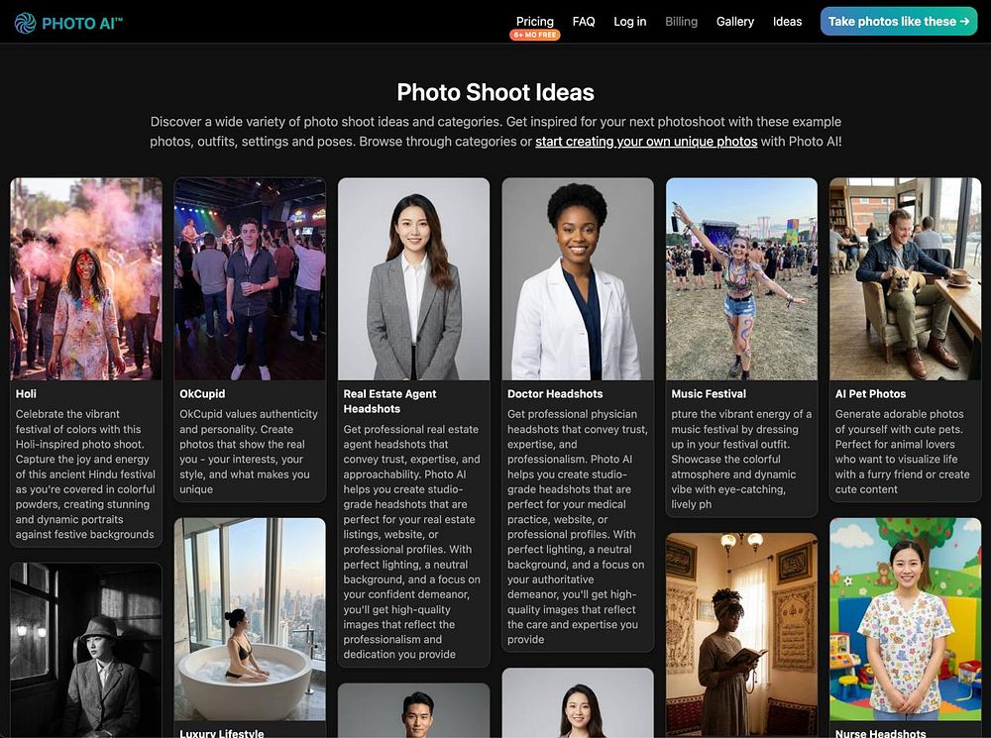Click the Doctor Headshots title

click(x=555, y=393)
